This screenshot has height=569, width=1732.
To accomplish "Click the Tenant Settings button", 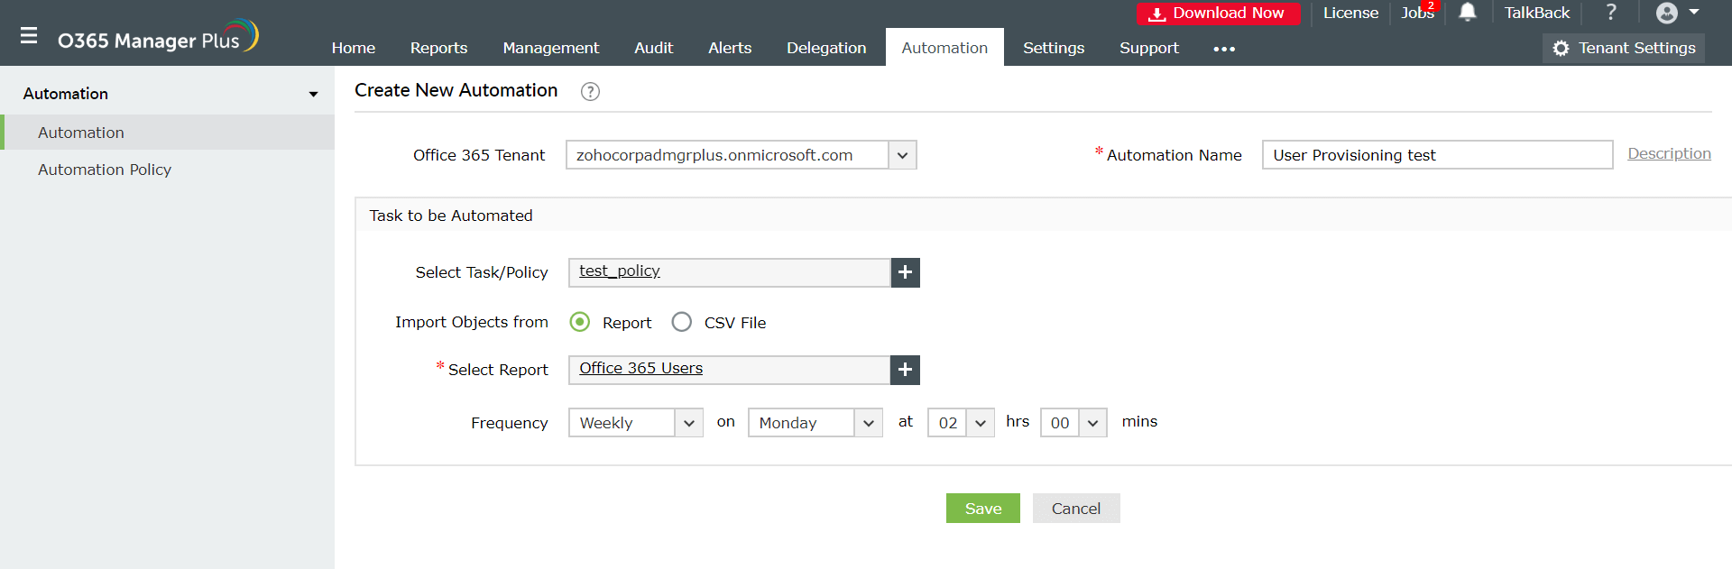I will click(1624, 48).
